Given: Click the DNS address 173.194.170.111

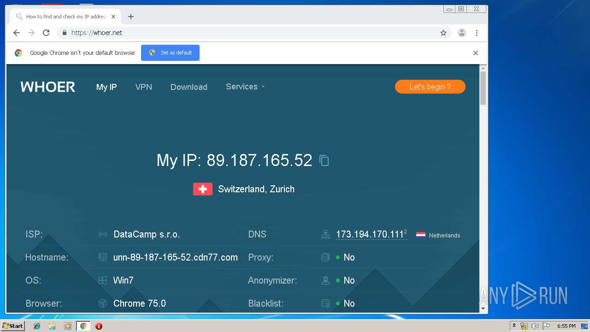Looking at the screenshot, I should 370,234.
